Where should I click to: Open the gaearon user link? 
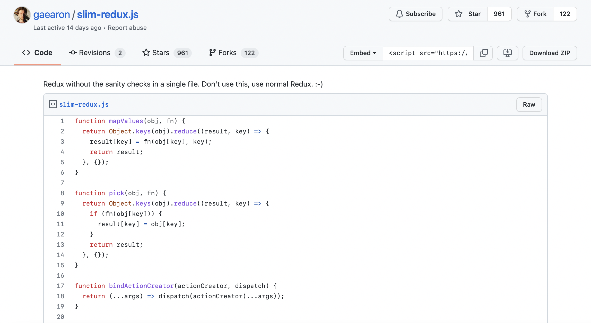[52, 14]
